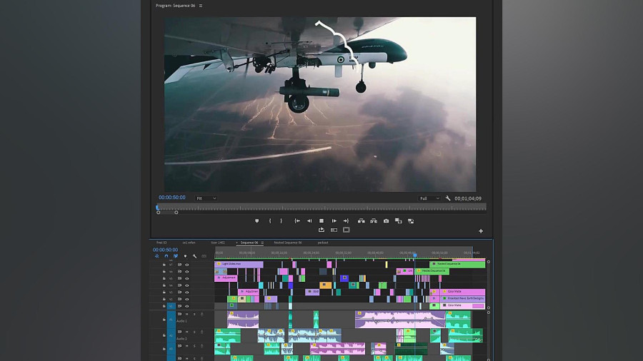643x361 pixels.
Task: Enable voice-over record on Audio 1
Action: pyautogui.click(x=201, y=315)
